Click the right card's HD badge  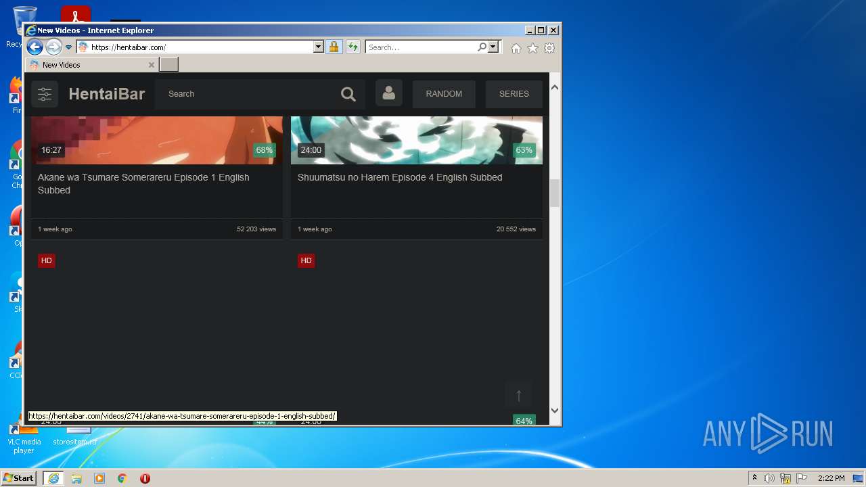coord(306,260)
